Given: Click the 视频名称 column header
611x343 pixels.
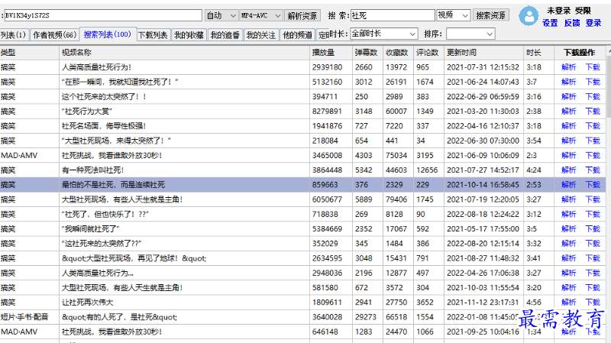Looking at the screenshot, I should click(184, 53).
